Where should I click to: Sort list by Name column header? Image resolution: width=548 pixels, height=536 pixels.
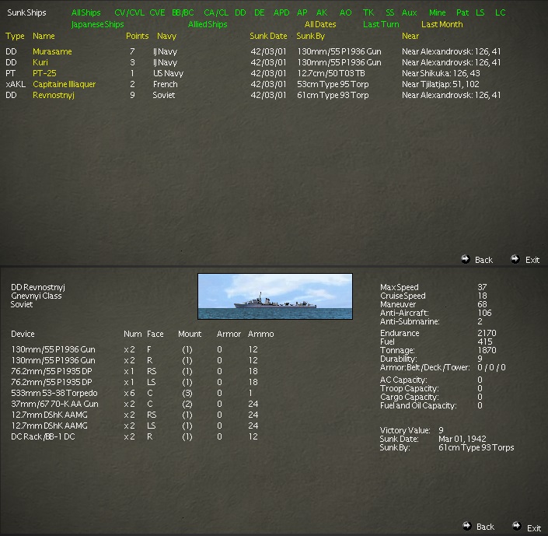coord(44,36)
